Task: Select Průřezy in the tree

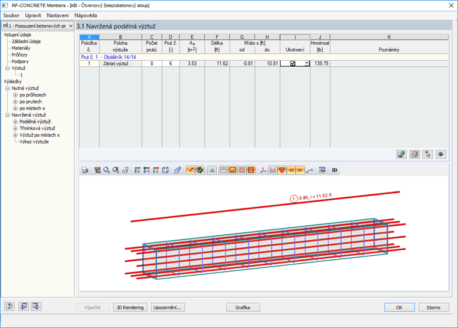Action: [19, 55]
